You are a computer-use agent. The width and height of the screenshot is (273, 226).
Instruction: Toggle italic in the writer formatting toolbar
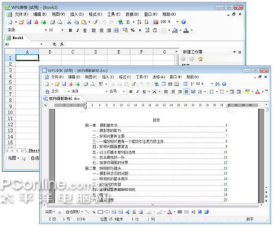137,92
